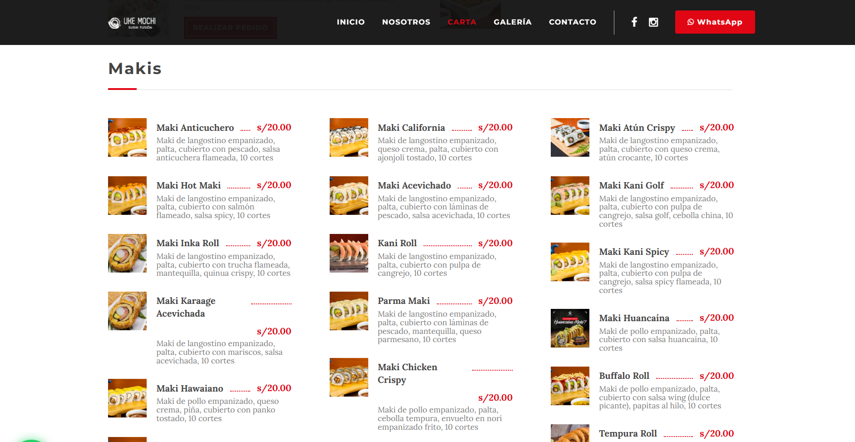Click the Maki Karaage Acevichada photo

127,311
